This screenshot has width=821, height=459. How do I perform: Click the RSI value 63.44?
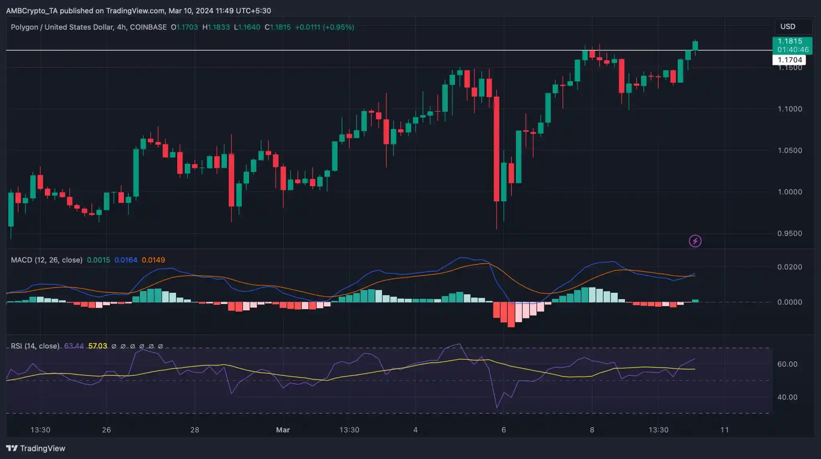(x=74, y=346)
